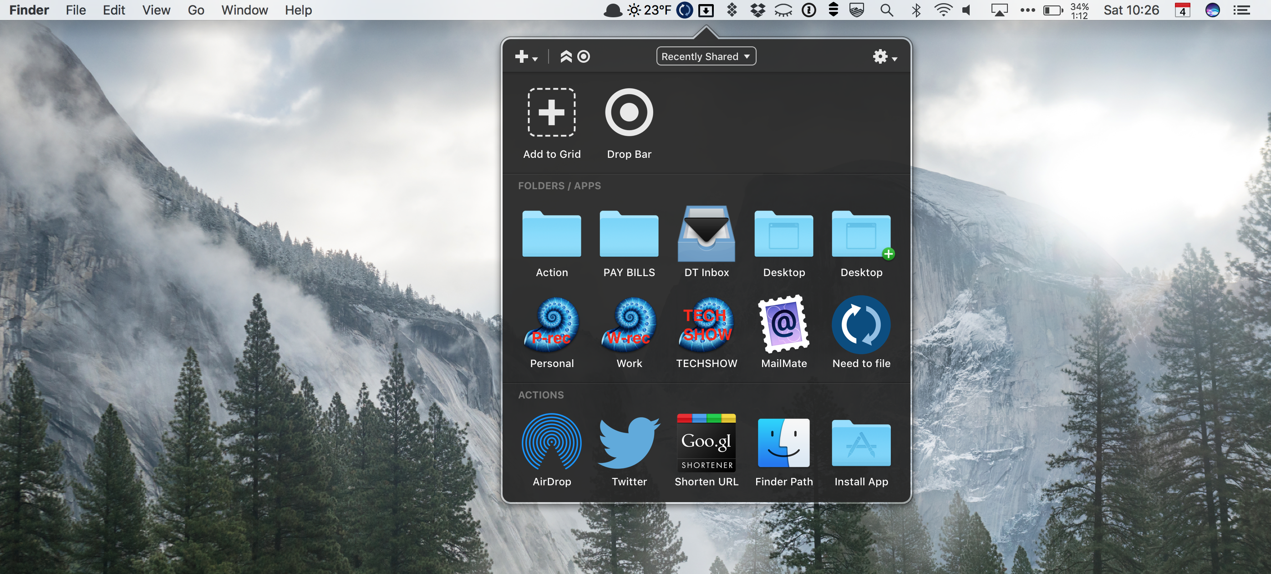Toggle collapse panel double-chevron icon
This screenshot has height=574, width=1271.
click(x=566, y=57)
